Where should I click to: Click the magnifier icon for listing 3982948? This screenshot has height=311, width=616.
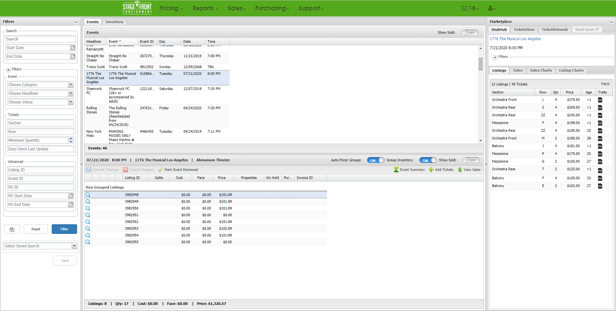point(88,195)
